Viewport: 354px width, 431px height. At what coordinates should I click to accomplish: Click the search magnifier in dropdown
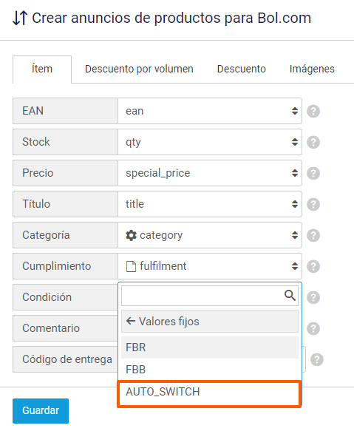click(290, 296)
